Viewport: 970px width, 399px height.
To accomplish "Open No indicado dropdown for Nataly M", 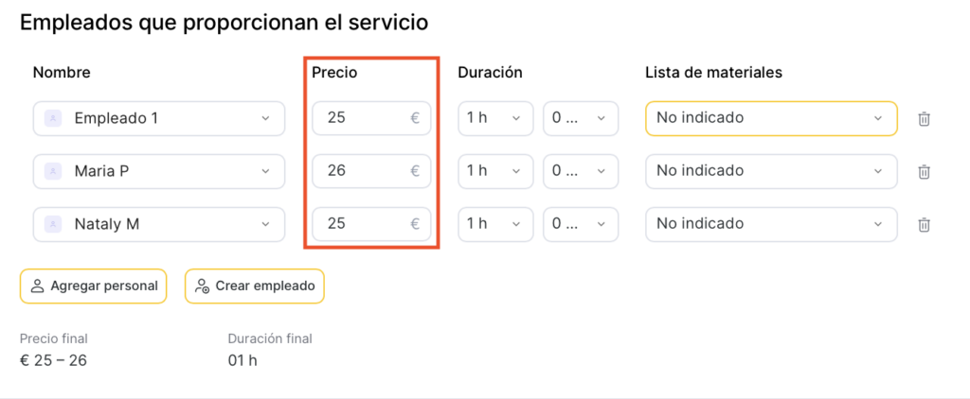I will [x=770, y=224].
